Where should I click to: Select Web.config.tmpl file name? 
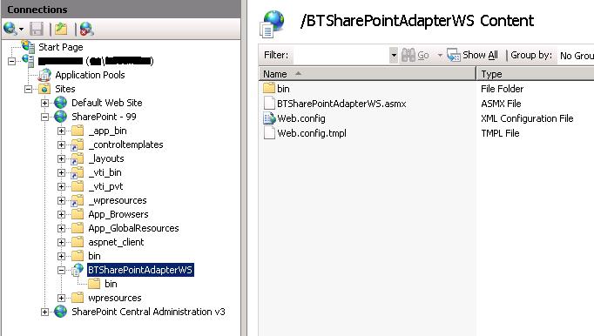click(312, 133)
